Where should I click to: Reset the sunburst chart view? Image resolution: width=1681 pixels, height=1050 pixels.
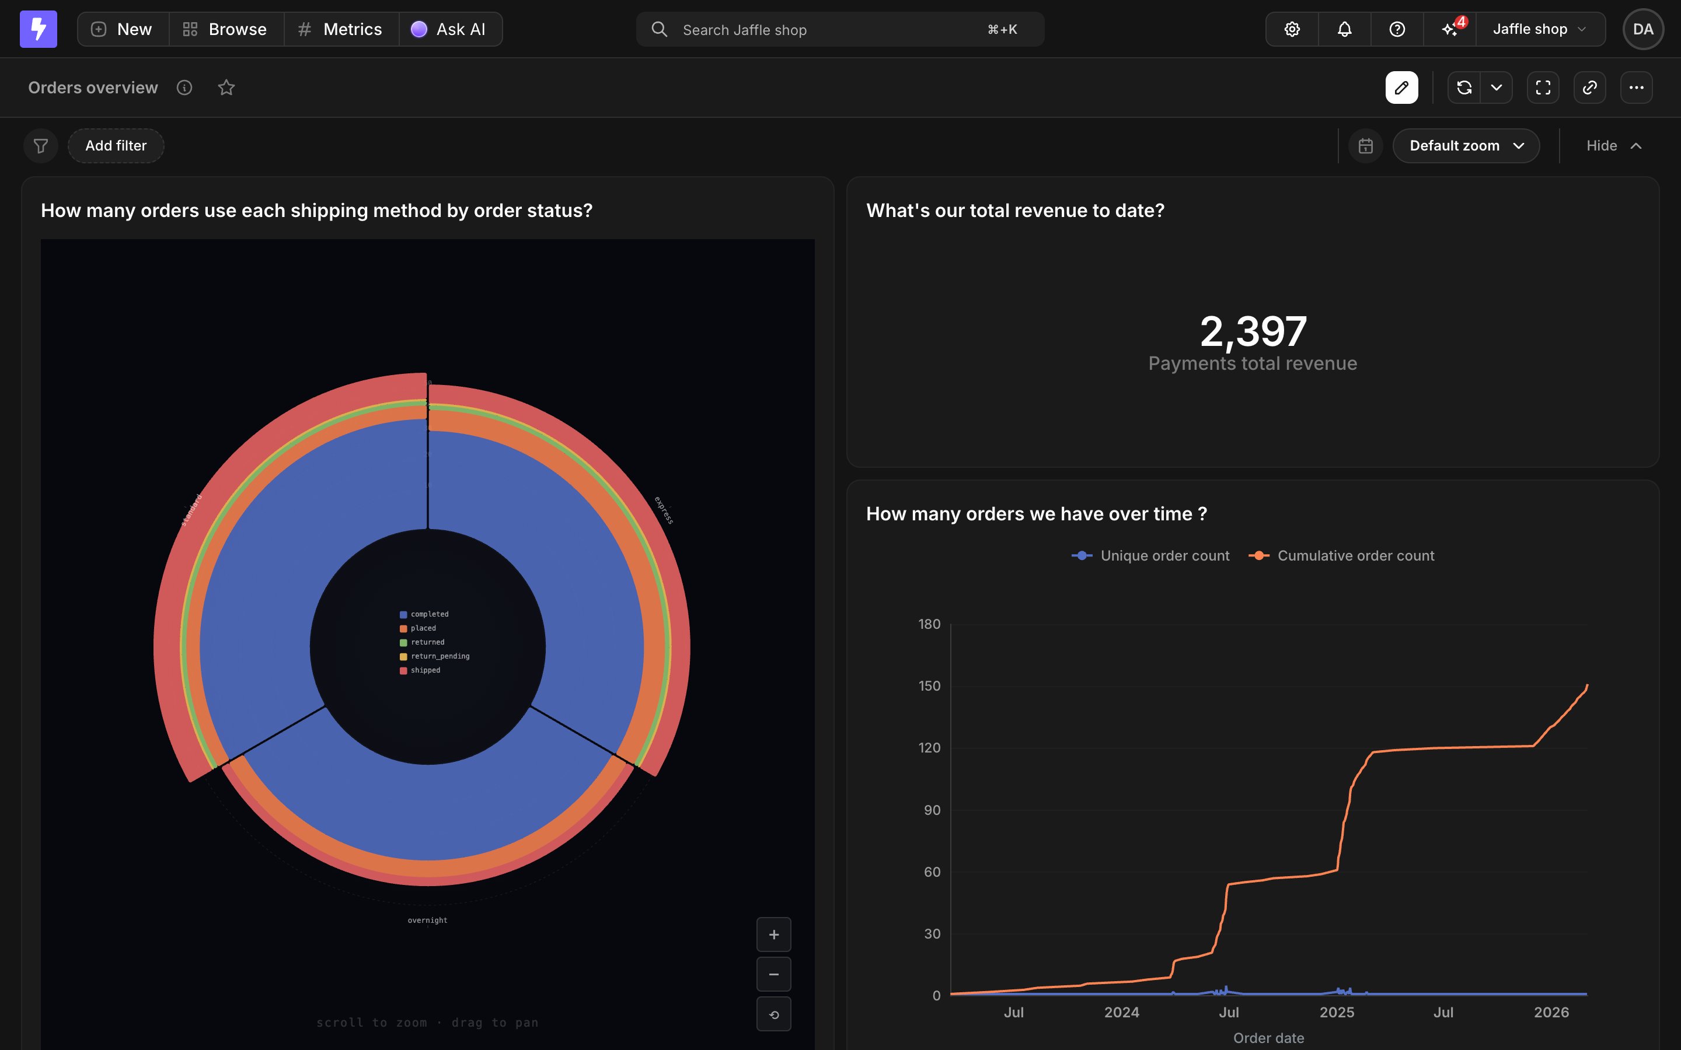(774, 1014)
